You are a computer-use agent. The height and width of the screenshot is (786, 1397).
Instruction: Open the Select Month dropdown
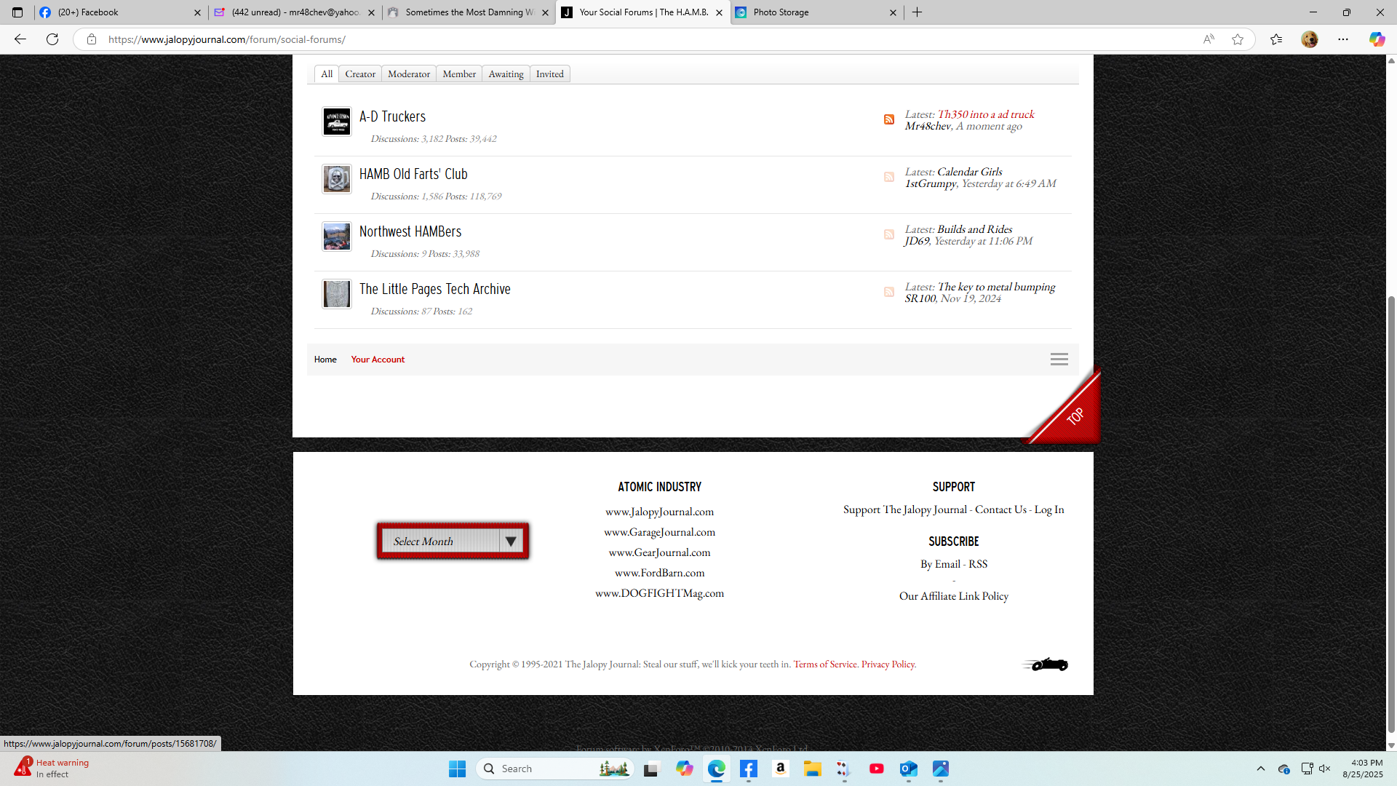[x=453, y=541]
